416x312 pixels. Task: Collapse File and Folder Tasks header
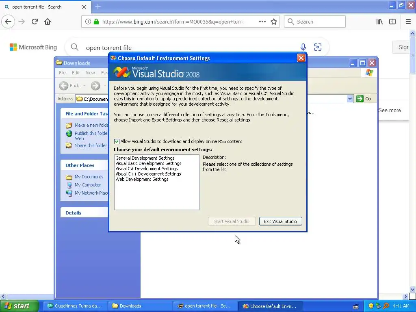84,114
